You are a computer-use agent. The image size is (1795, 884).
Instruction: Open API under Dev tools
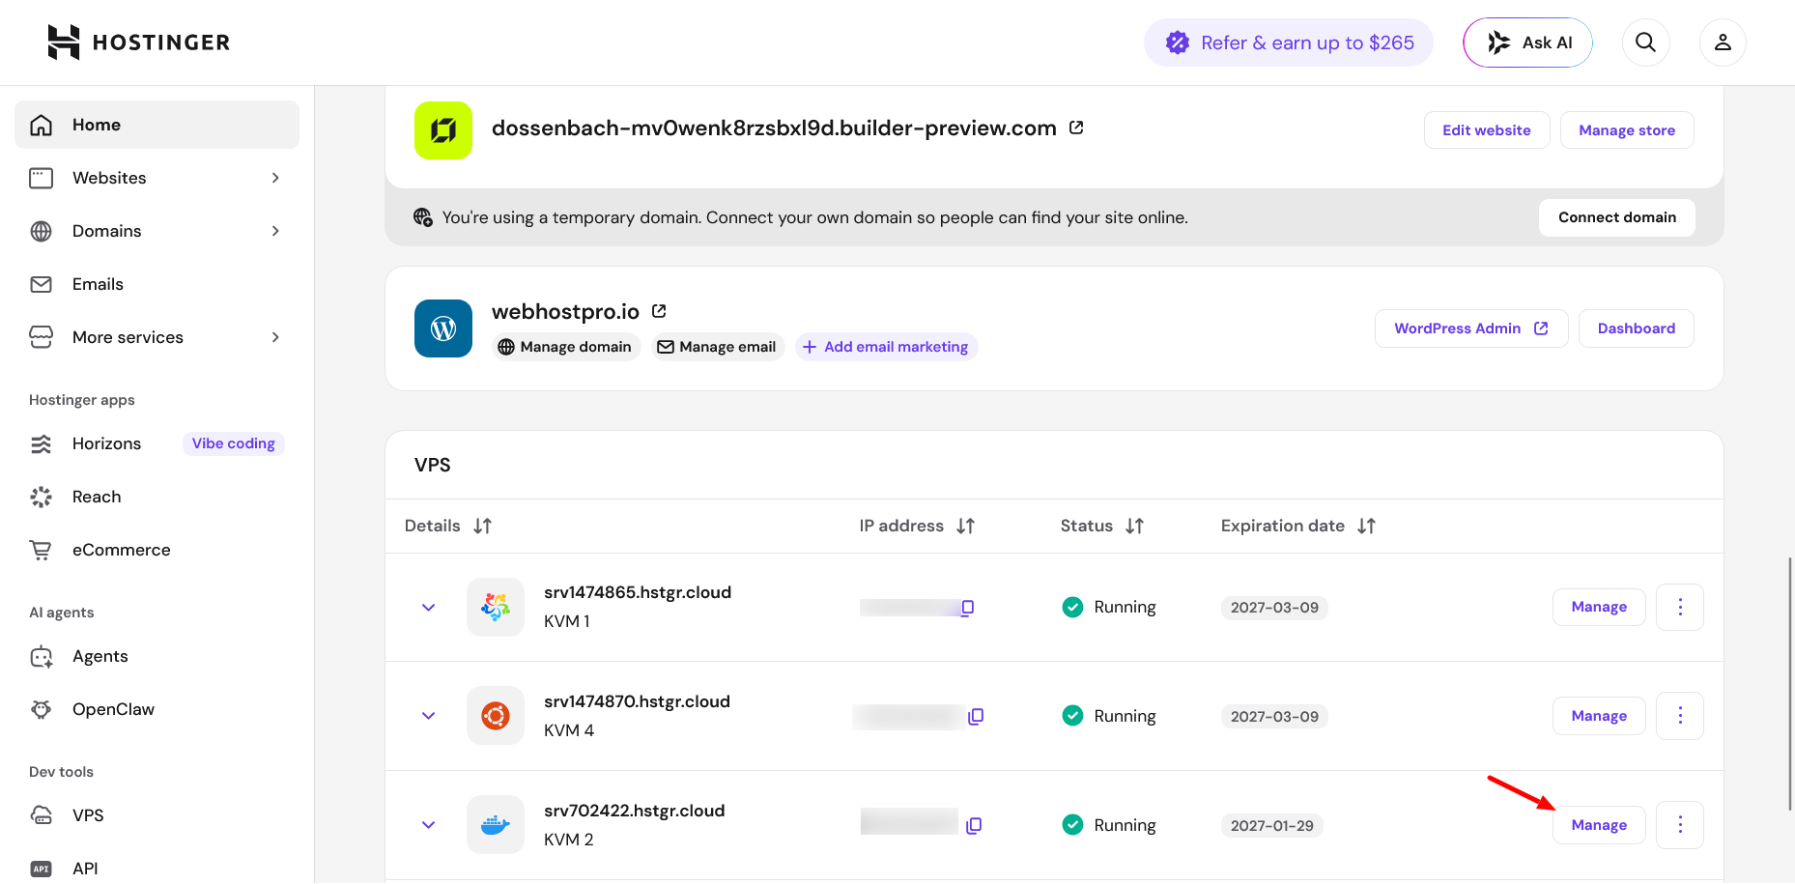pos(157,869)
